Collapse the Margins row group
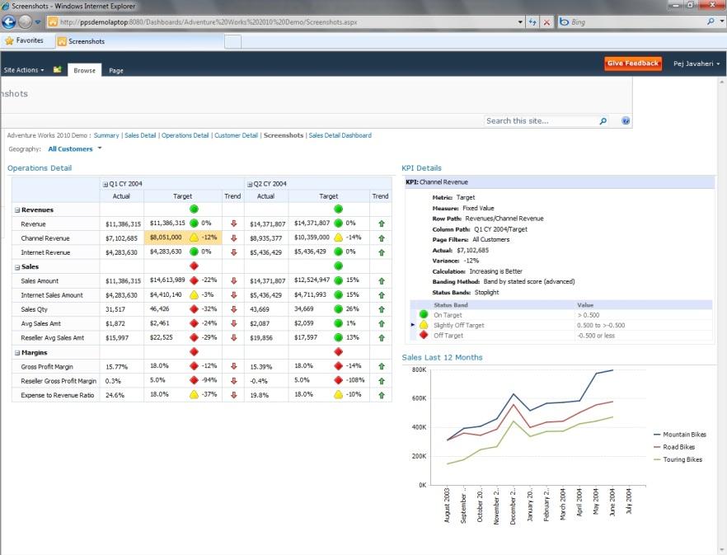Screen dimensions: 727x555 pyautogui.click(x=17, y=353)
